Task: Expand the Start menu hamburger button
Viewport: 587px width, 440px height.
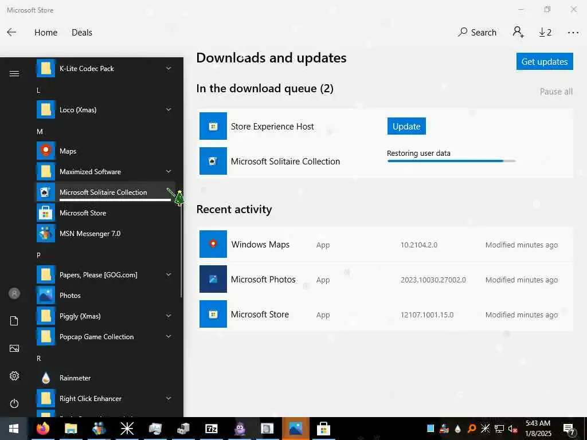Action: coord(14,73)
